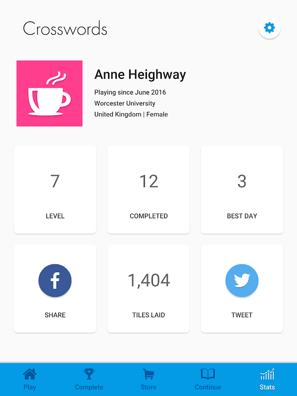
Task: Click the Worcester University profile line
Action: click(x=125, y=103)
